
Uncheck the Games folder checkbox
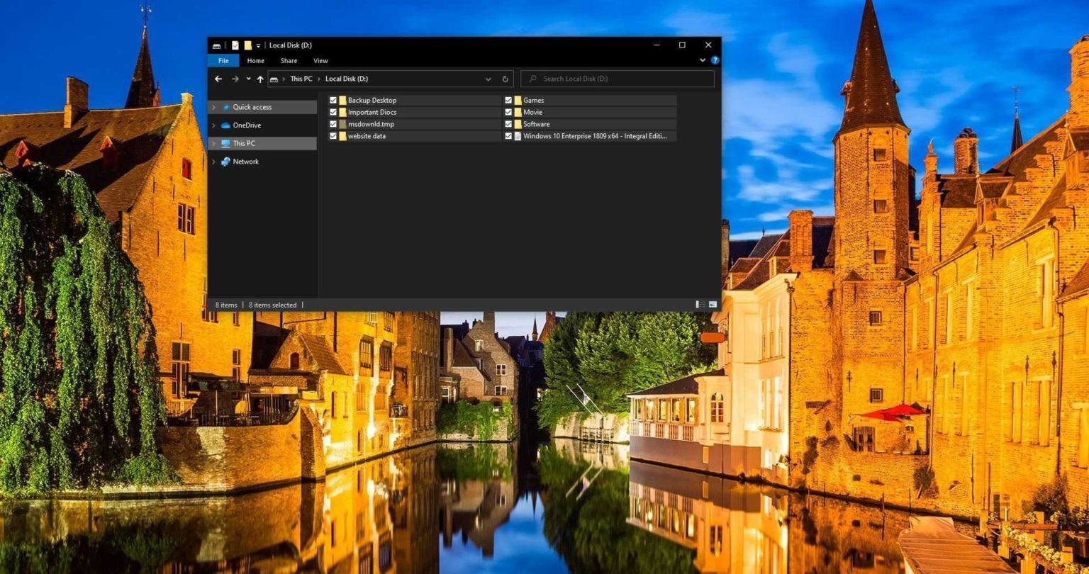[508, 101]
